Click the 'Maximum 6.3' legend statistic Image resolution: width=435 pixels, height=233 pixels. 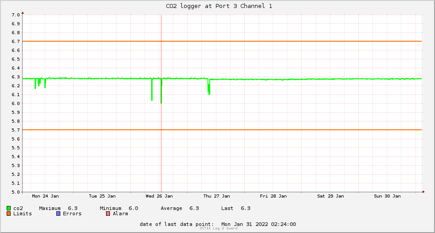tap(58, 208)
